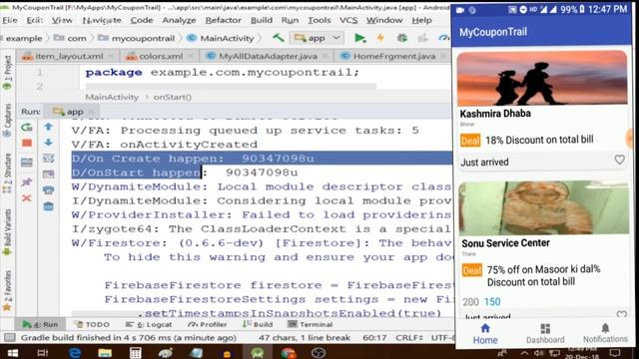This screenshot has width=639, height=359.
Task: Click the scroll to end icon in Run panel
Action: point(49,175)
